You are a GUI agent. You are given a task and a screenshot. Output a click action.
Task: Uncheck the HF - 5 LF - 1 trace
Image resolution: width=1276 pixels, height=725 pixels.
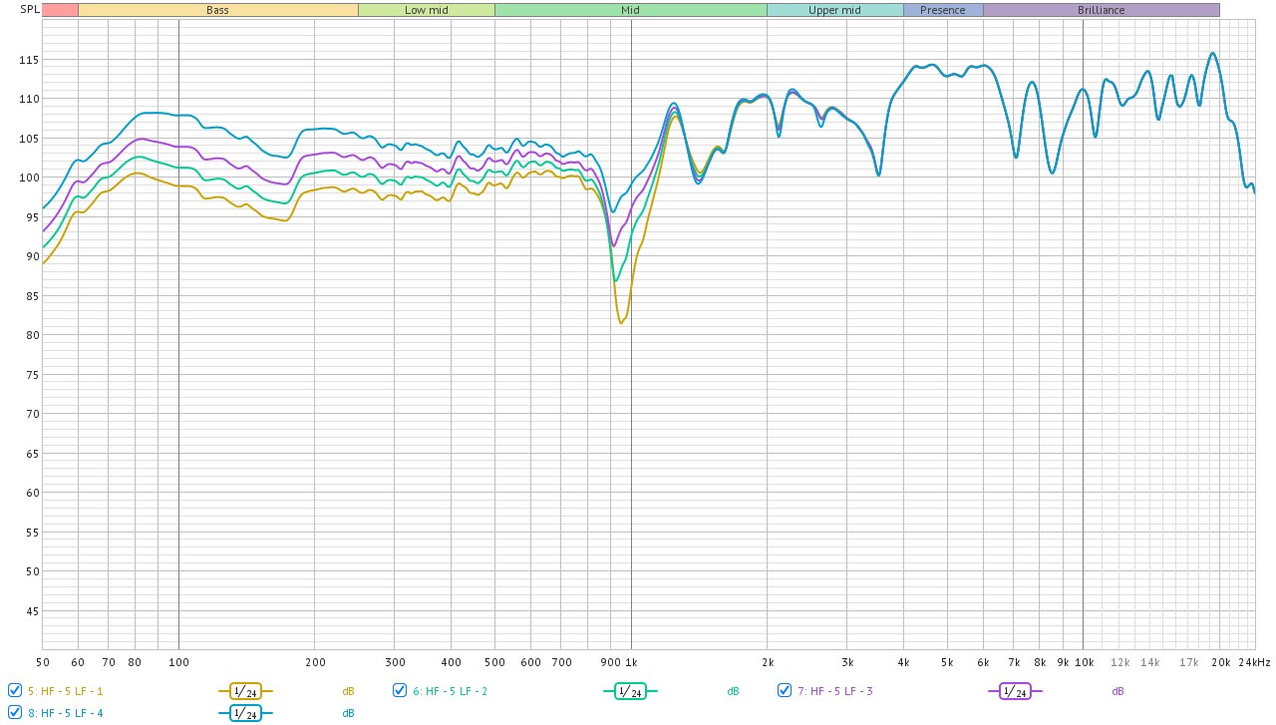tap(15, 690)
